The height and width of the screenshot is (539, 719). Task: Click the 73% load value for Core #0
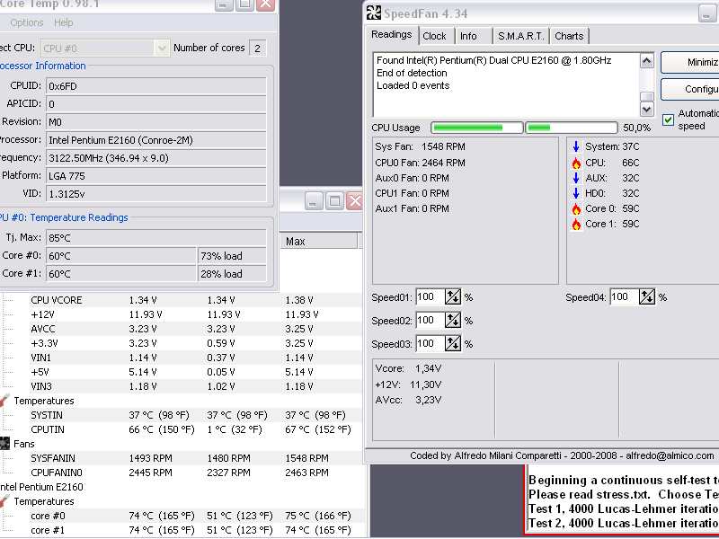232,256
